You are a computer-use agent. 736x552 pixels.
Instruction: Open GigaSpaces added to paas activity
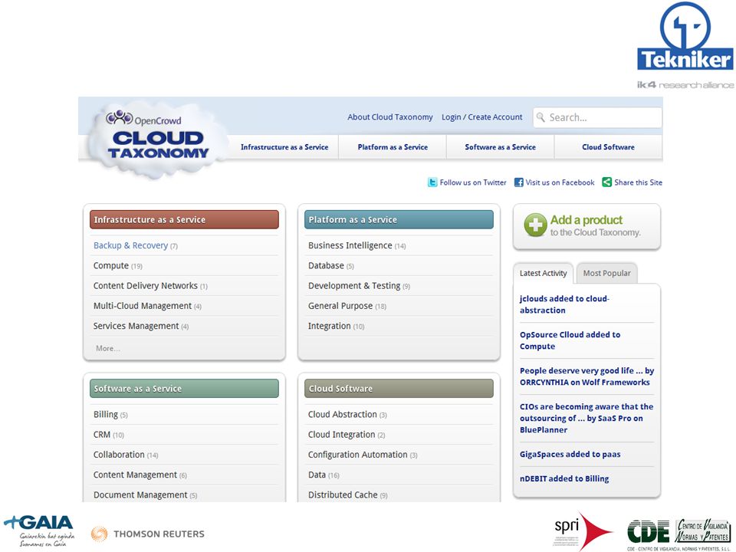[x=570, y=455]
